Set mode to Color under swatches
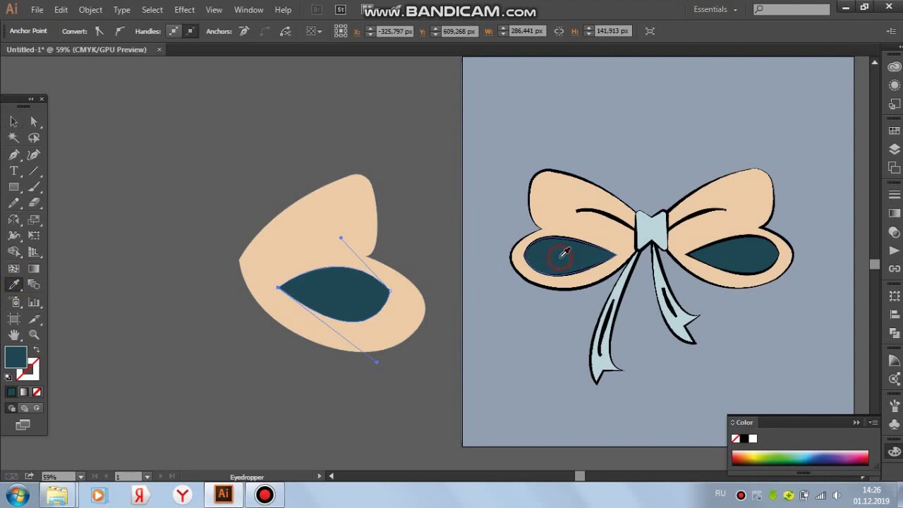The image size is (903, 508). click(x=11, y=392)
